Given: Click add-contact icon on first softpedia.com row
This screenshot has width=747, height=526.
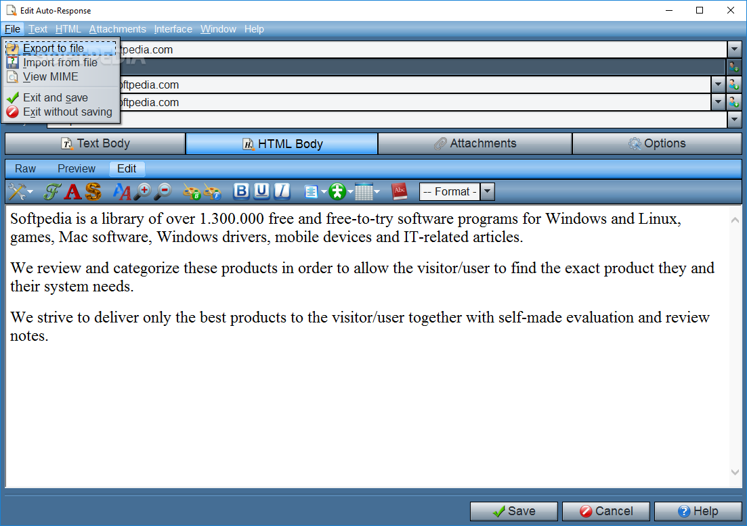Looking at the screenshot, I should pos(733,85).
